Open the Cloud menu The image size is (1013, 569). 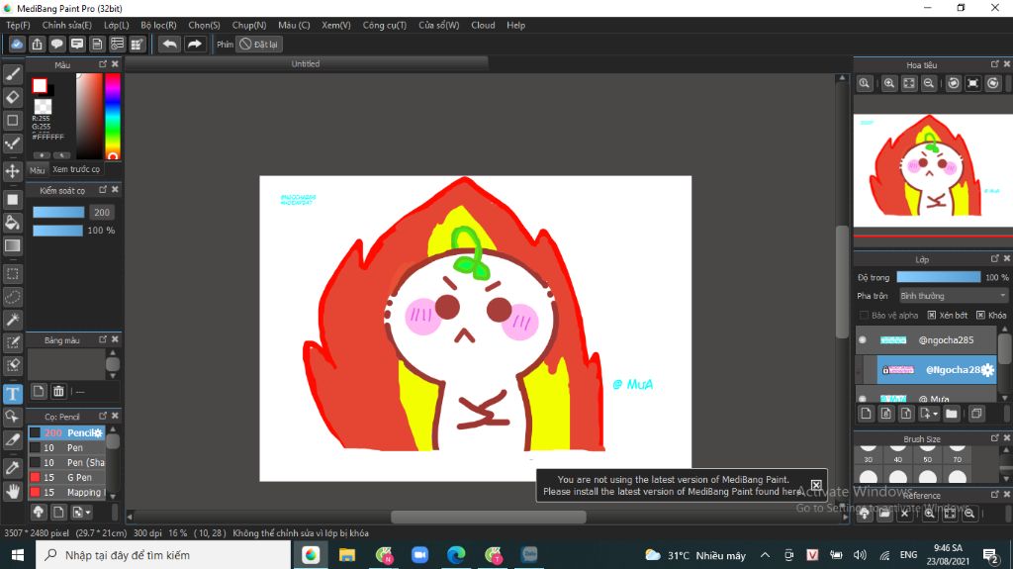[483, 25]
